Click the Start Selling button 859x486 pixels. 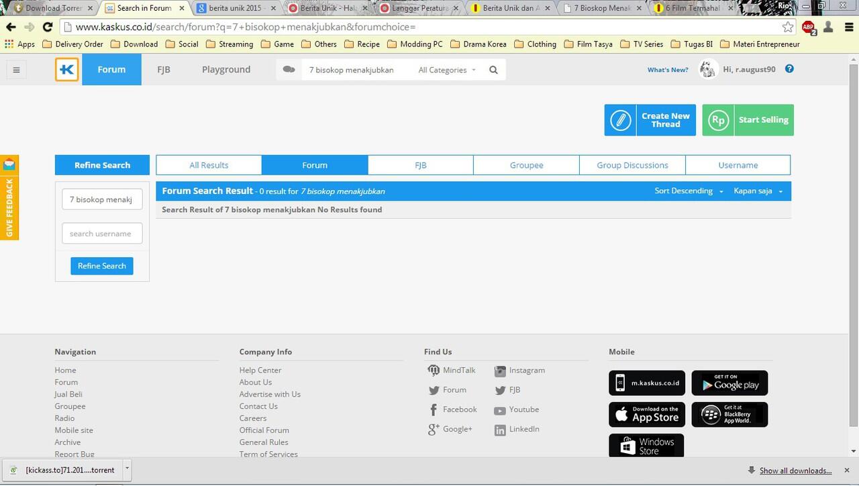coord(748,120)
